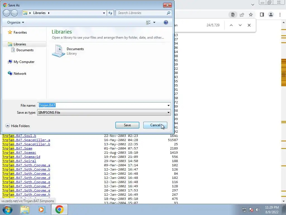Image resolution: width=286 pixels, height=215 pixels.
Task: Select My Computer in the navigation pane
Action: (24, 62)
